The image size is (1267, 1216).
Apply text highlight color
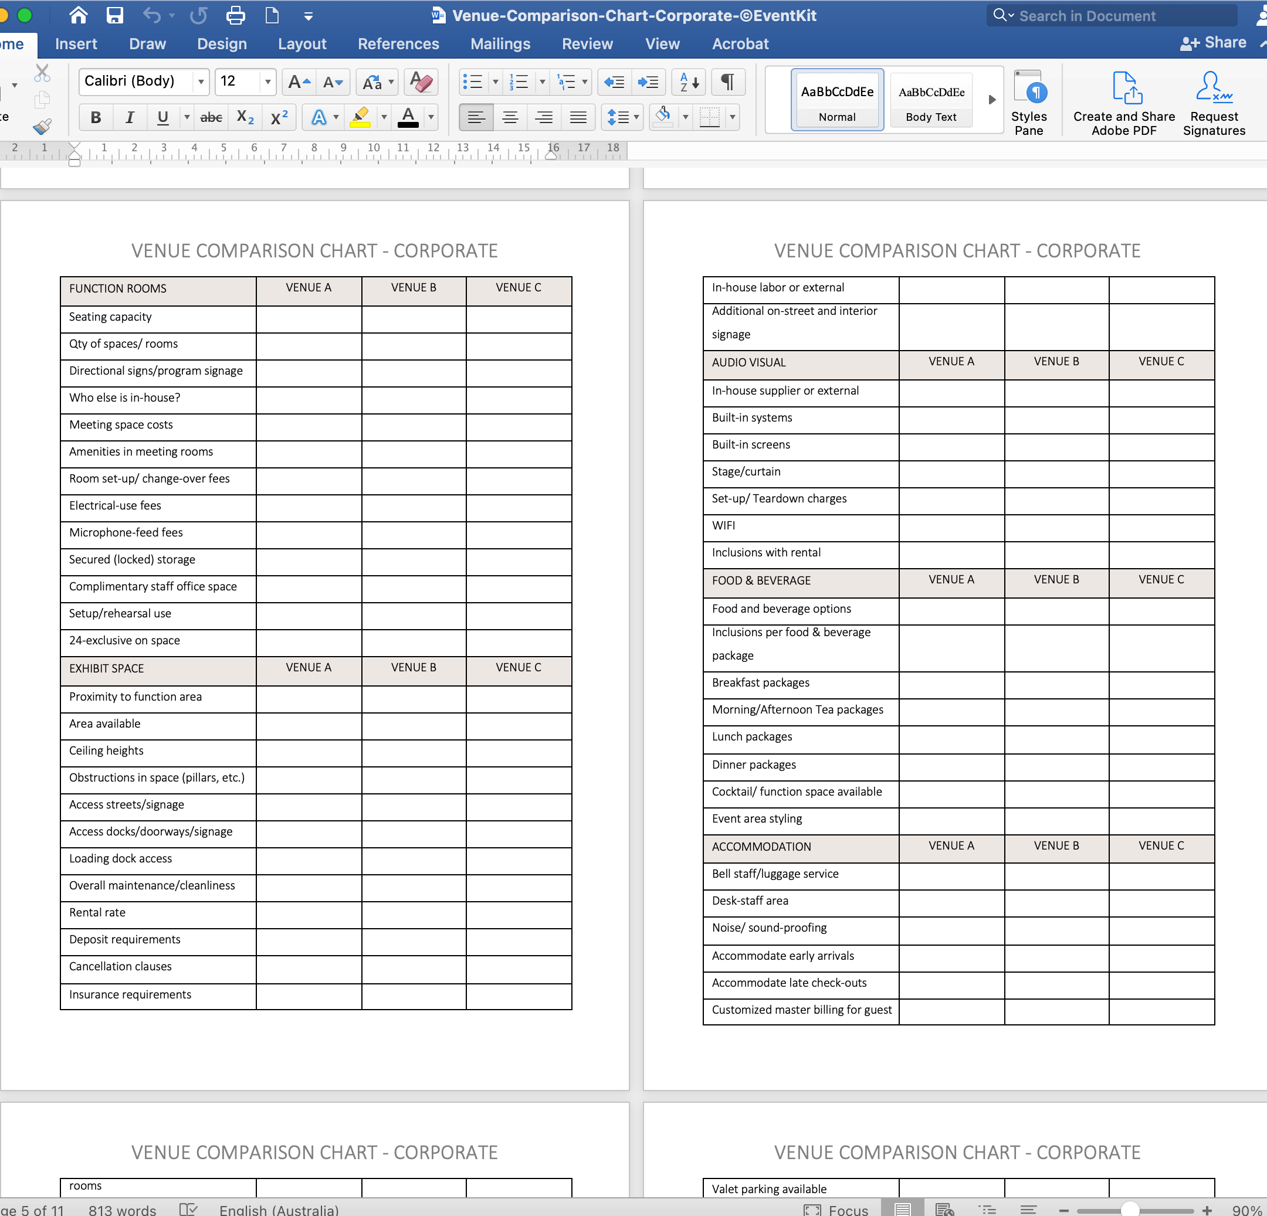click(360, 118)
